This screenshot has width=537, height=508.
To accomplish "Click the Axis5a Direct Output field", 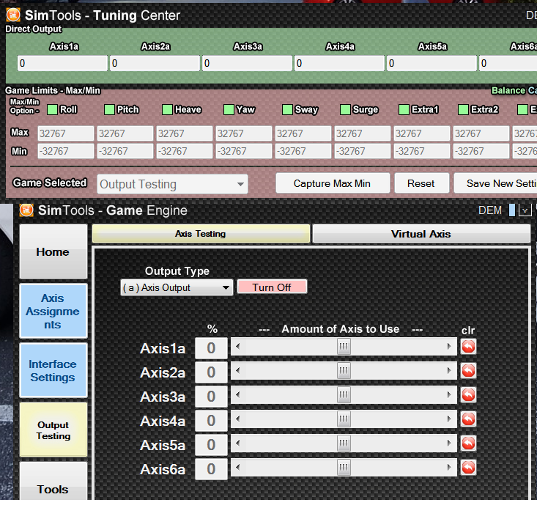I will (432, 64).
